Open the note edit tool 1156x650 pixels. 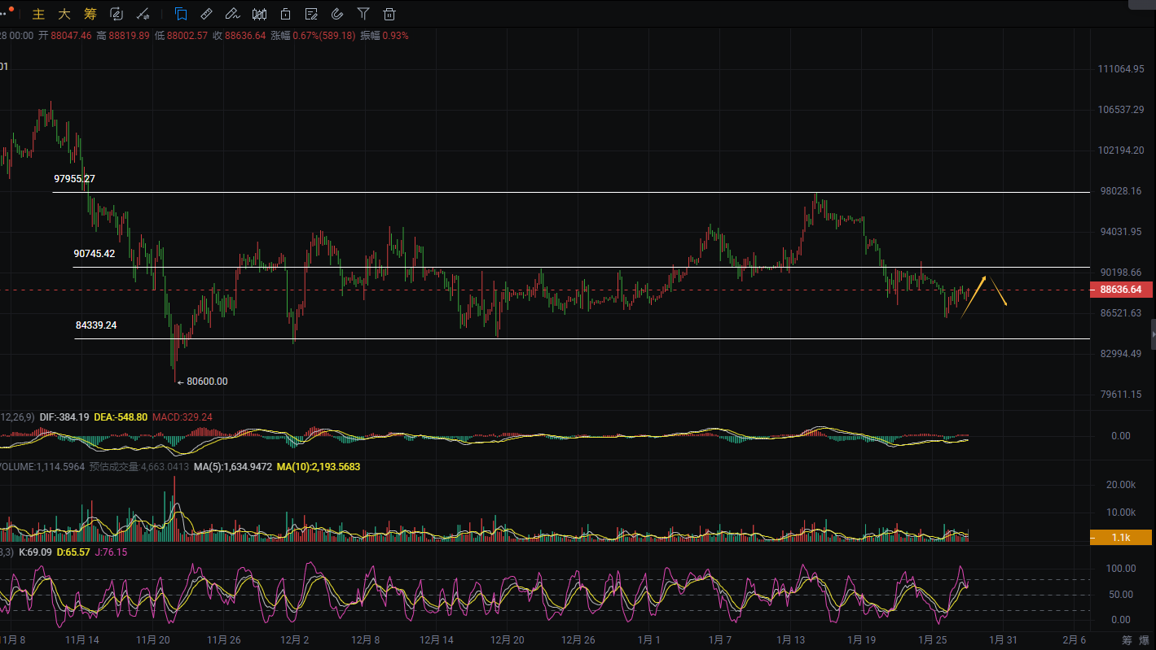point(311,14)
